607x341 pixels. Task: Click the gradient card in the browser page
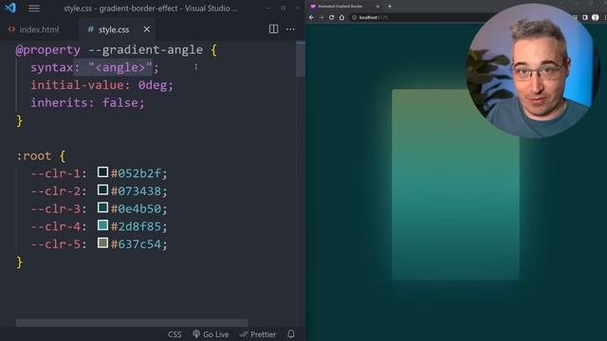pyautogui.click(x=455, y=185)
